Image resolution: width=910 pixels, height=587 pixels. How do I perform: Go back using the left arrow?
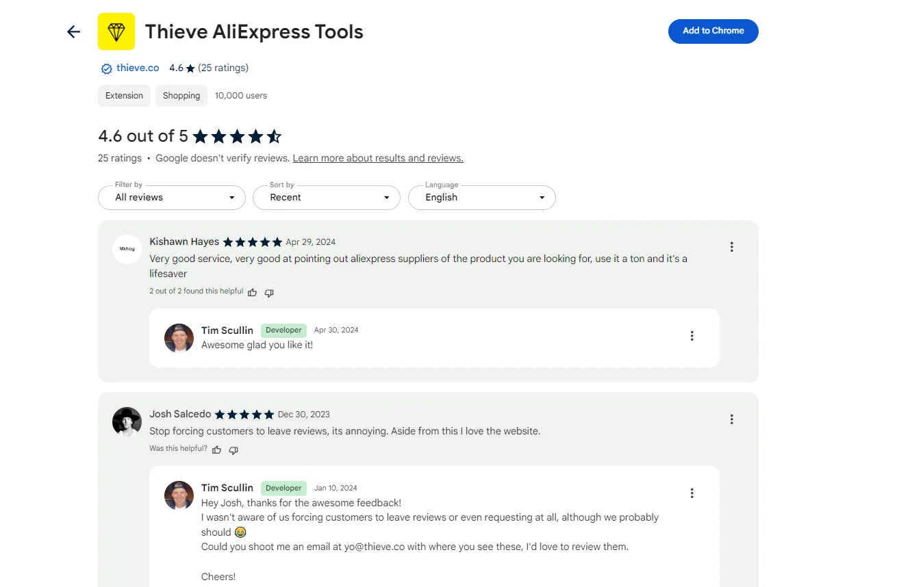(x=73, y=31)
